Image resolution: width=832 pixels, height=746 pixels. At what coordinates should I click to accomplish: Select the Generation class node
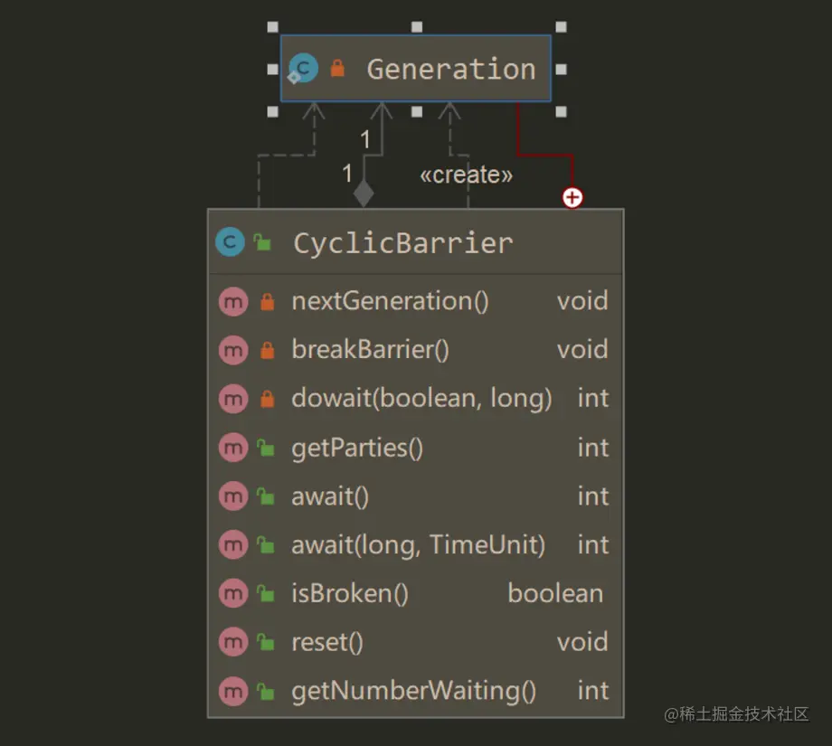(415, 69)
